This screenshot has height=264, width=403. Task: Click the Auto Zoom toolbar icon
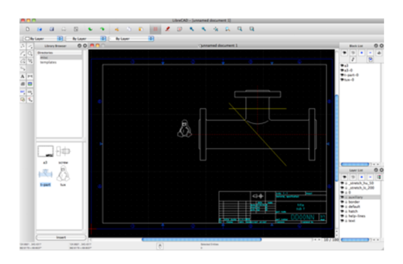216,29
